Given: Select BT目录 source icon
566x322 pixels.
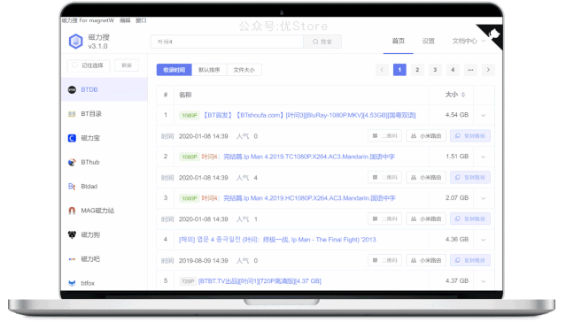Looking at the screenshot, I should (x=72, y=114).
